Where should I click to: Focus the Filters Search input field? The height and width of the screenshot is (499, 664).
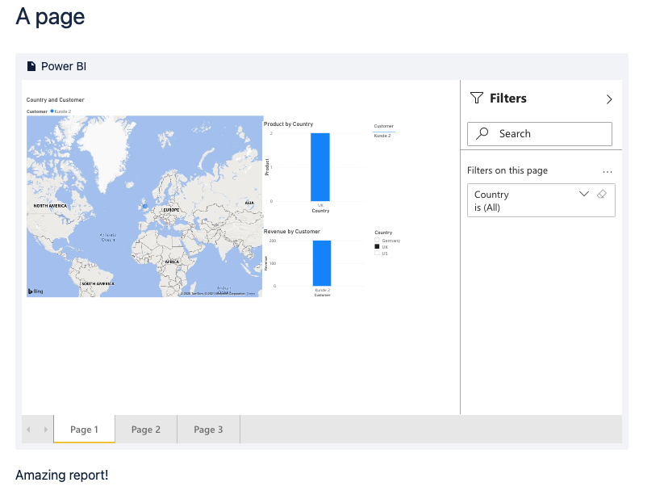[540, 134]
